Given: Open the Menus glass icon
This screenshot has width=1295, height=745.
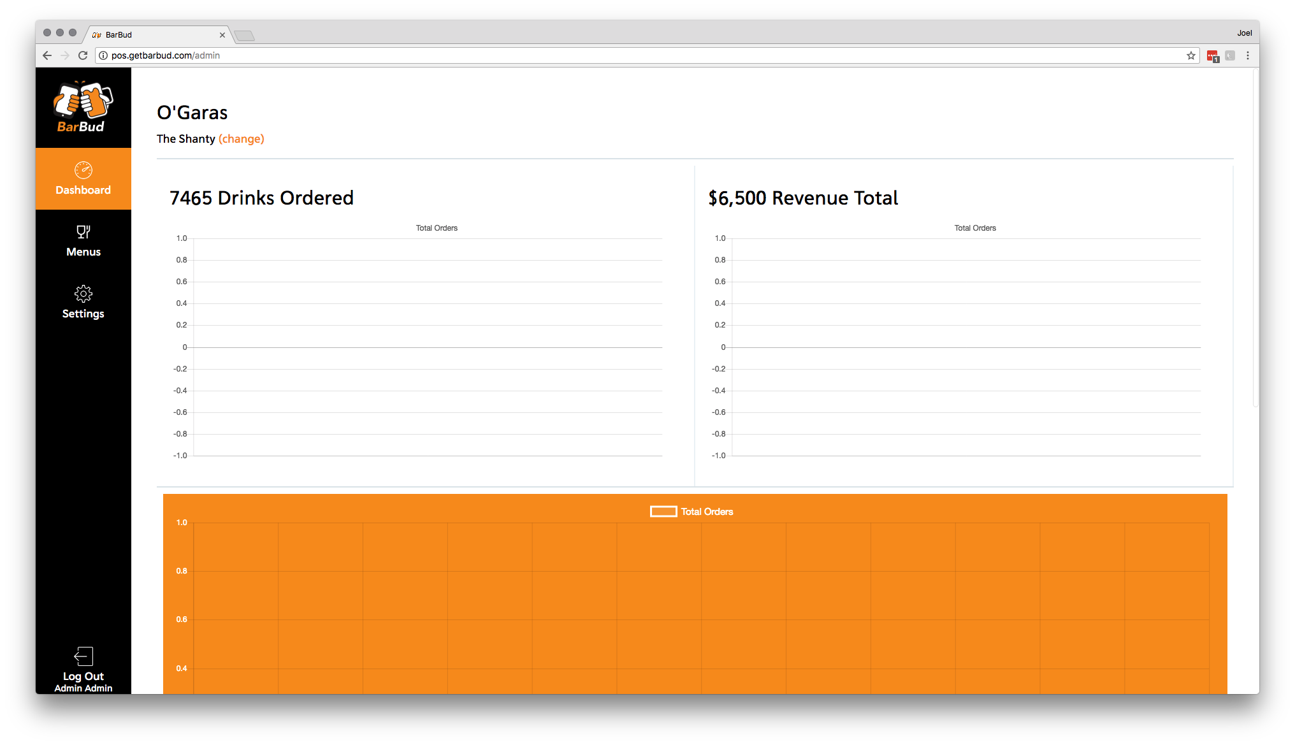Looking at the screenshot, I should click(x=83, y=232).
